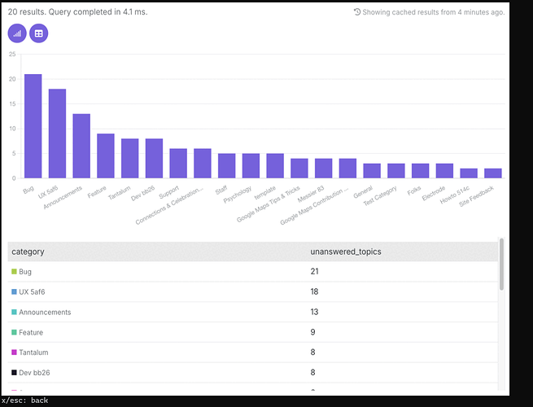This screenshot has width=533, height=407.
Task: Click the magenta Tantalum color swatch
Action: [14, 352]
